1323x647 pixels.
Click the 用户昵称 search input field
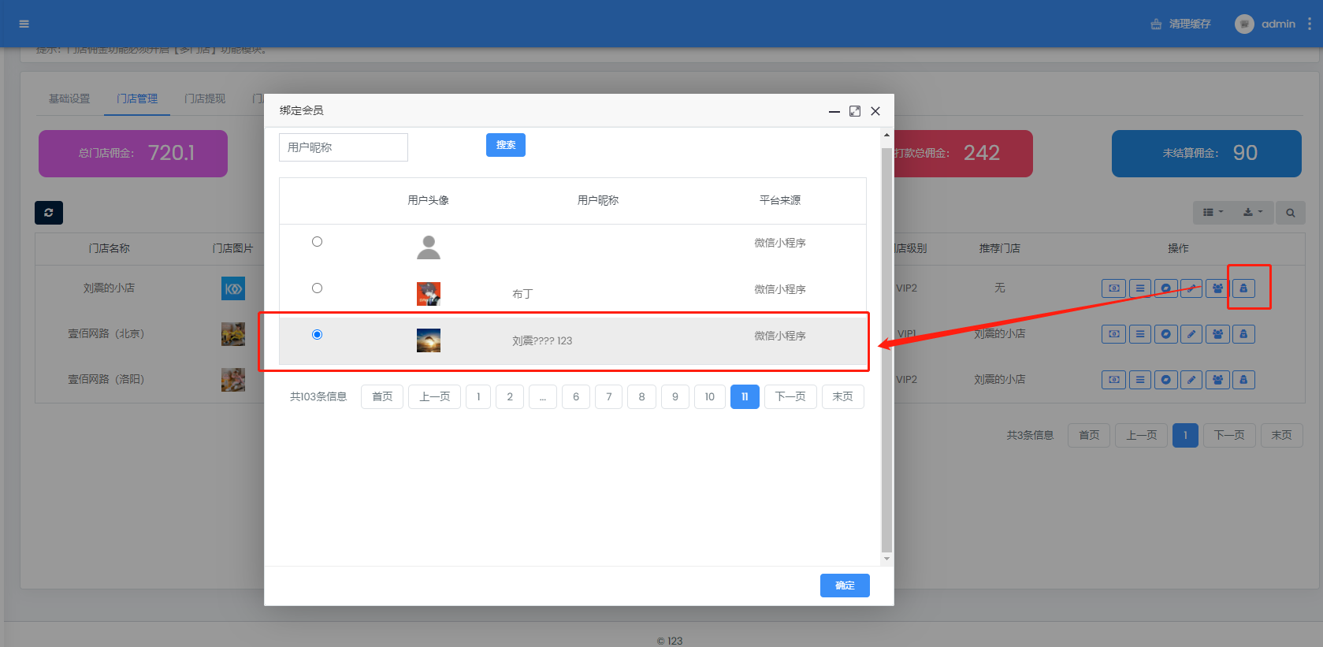pyautogui.click(x=344, y=147)
